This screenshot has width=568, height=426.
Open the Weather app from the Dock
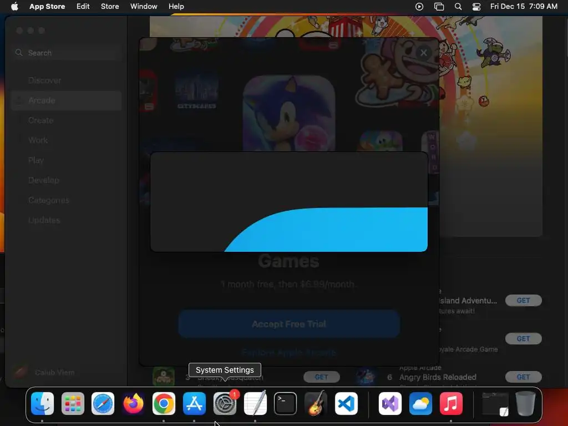pyautogui.click(x=420, y=403)
